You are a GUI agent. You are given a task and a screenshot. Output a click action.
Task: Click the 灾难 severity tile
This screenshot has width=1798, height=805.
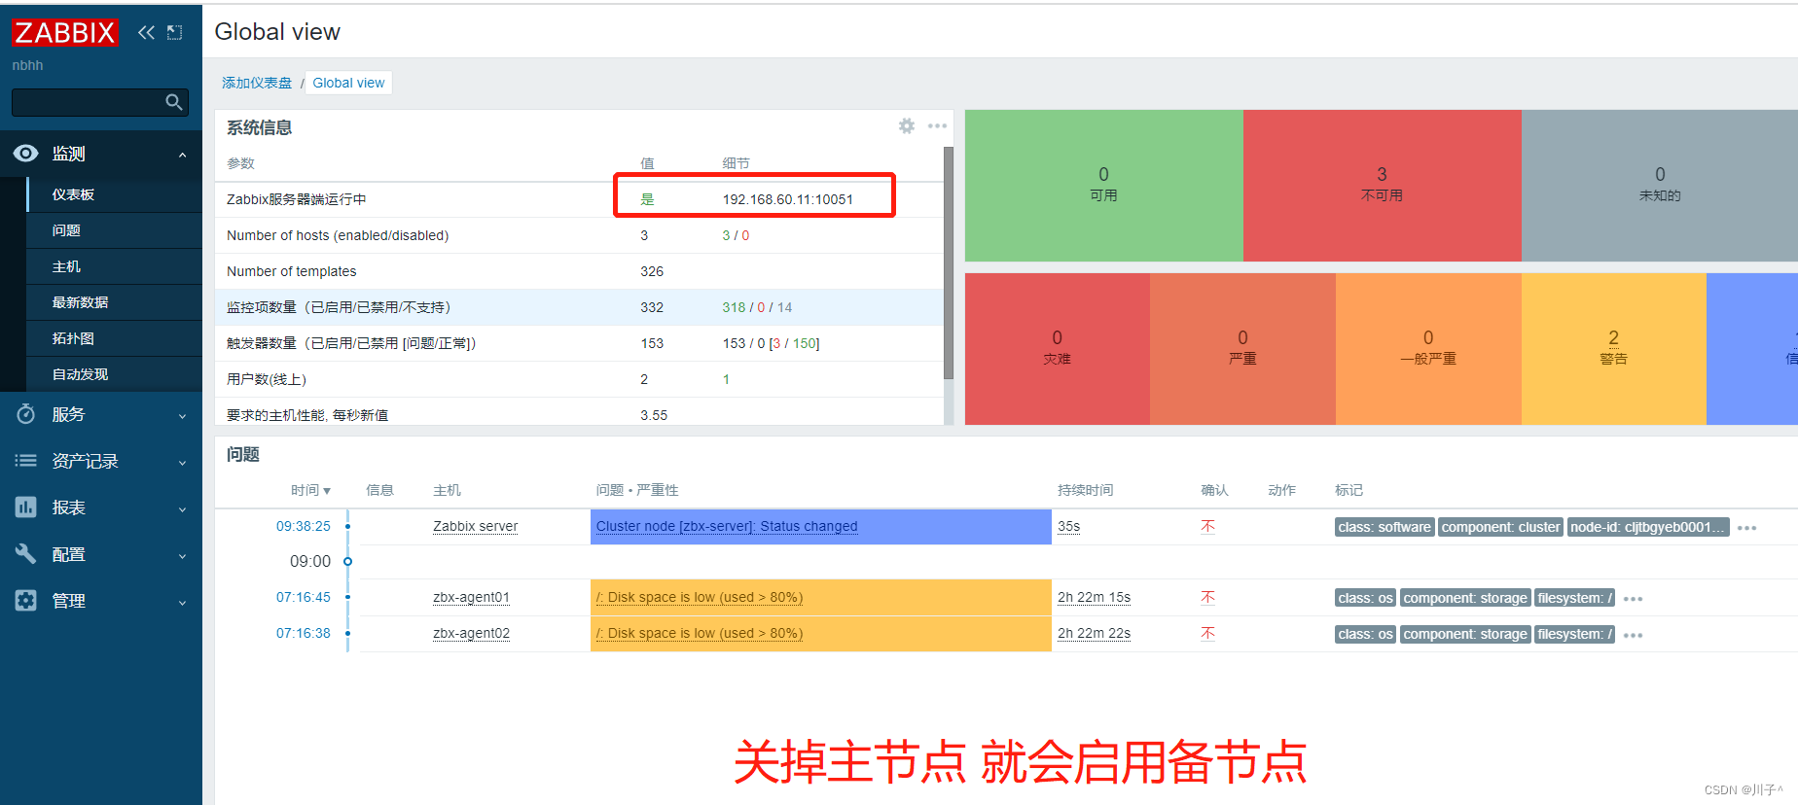tap(1057, 348)
